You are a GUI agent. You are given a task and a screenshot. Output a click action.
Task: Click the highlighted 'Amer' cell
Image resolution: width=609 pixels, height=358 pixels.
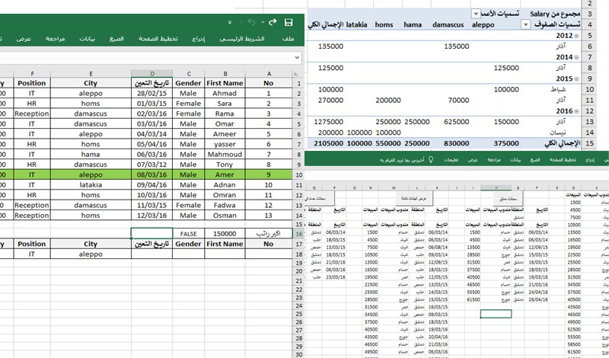coord(225,174)
